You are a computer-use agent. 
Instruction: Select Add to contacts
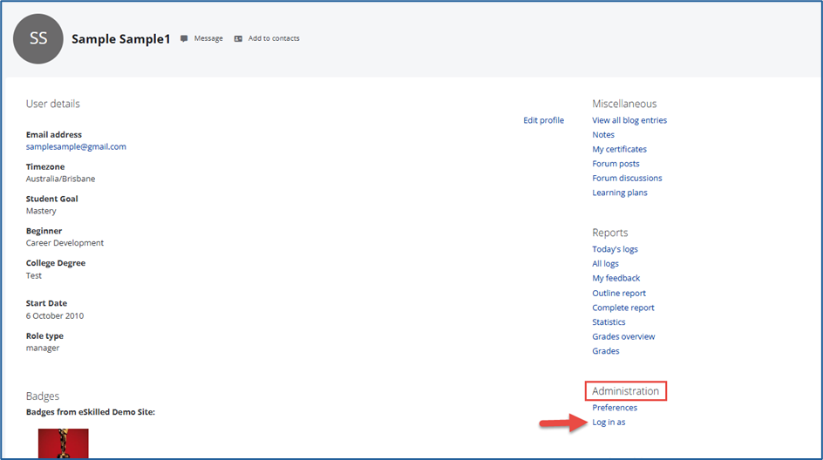(x=274, y=38)
